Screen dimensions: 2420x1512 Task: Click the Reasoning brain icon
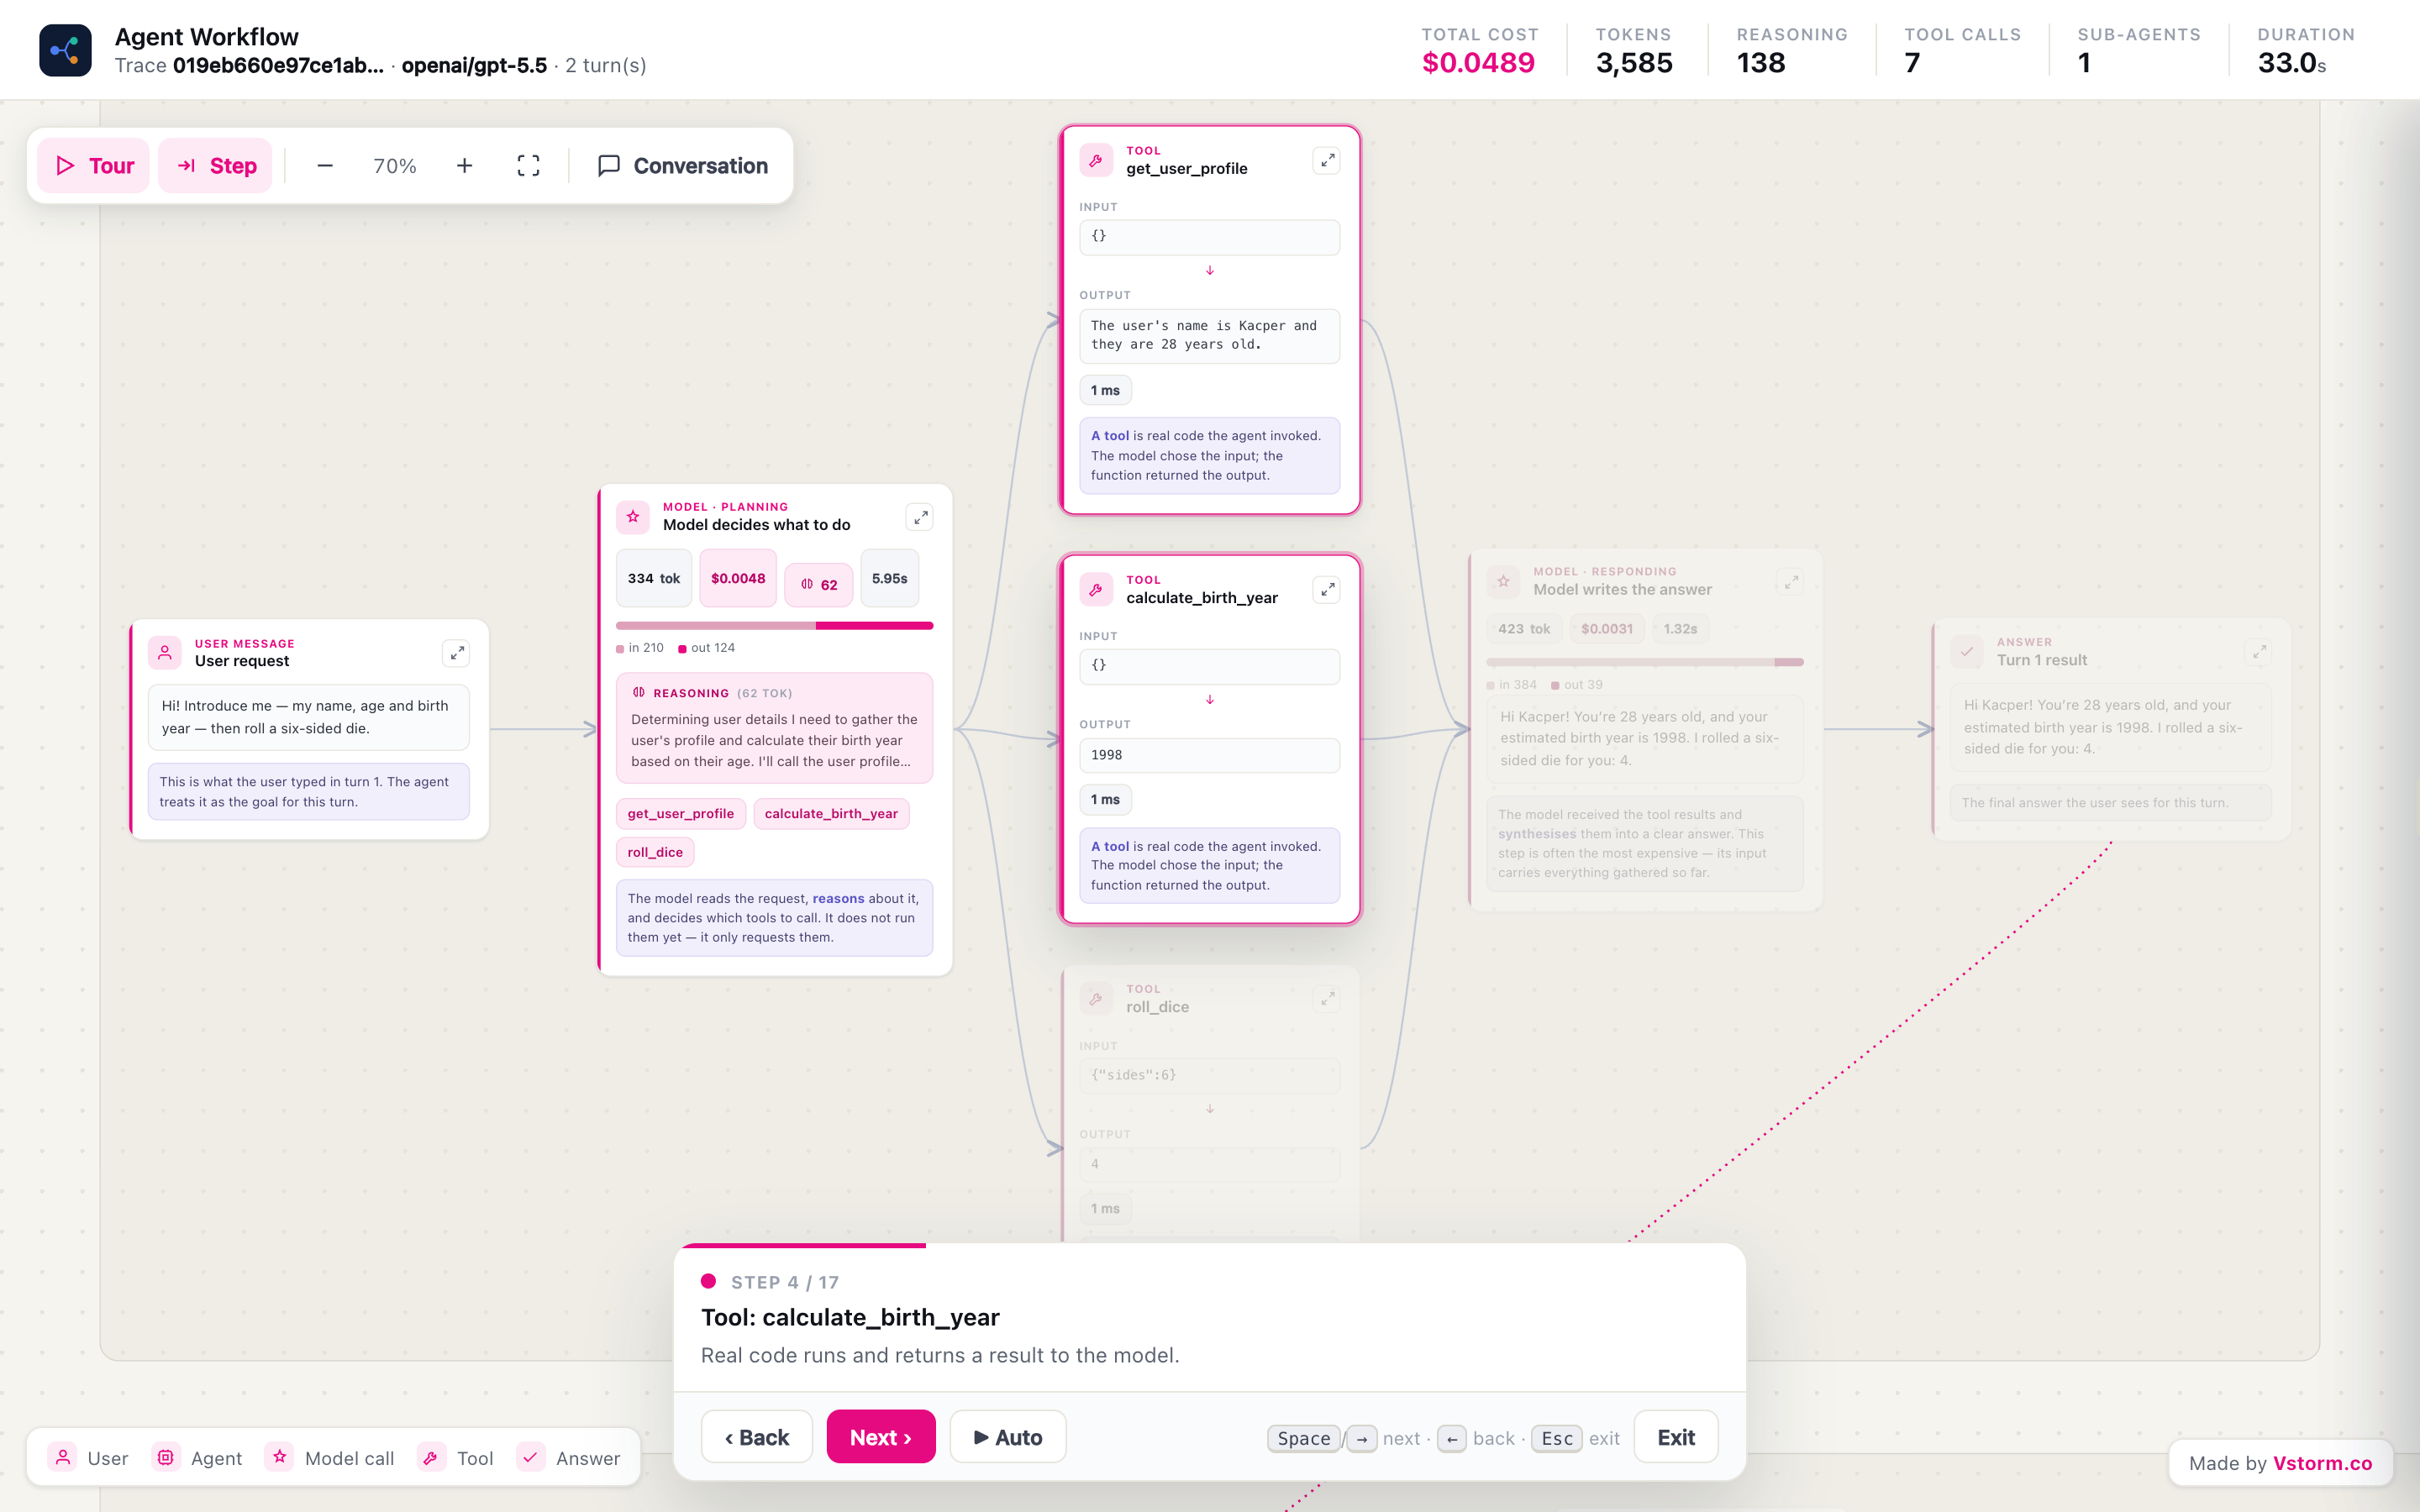point(638,692)
